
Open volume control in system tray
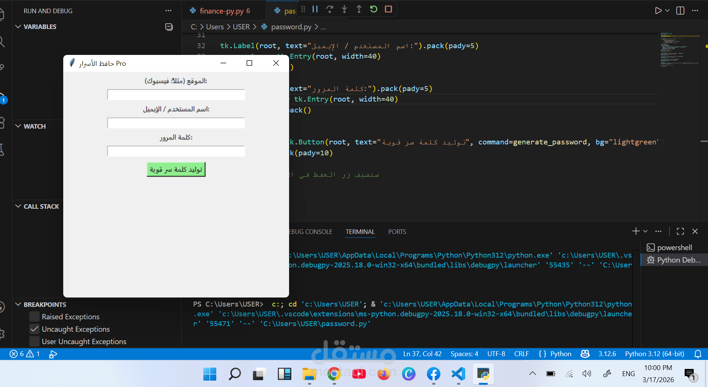tap(587, 373)
